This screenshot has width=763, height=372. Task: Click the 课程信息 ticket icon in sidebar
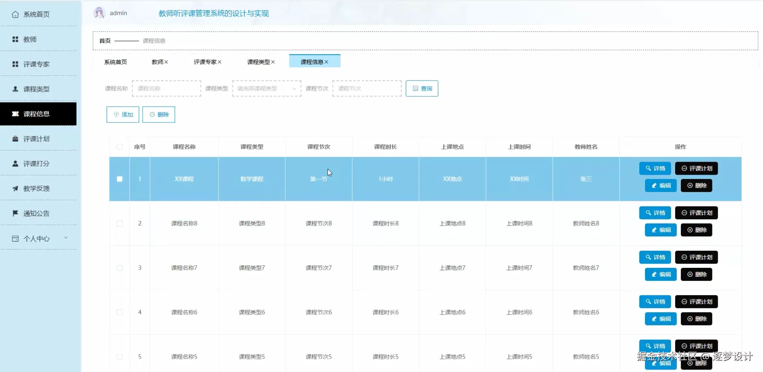pyautogui.click(x=15, y=114)
